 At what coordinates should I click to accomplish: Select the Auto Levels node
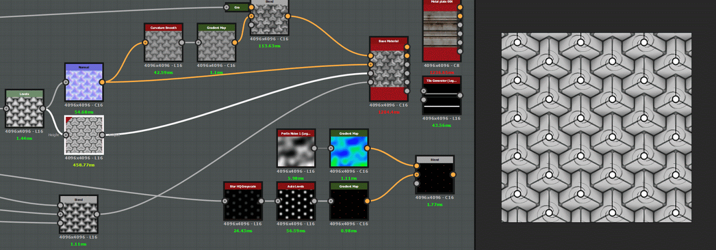(296, 201)
